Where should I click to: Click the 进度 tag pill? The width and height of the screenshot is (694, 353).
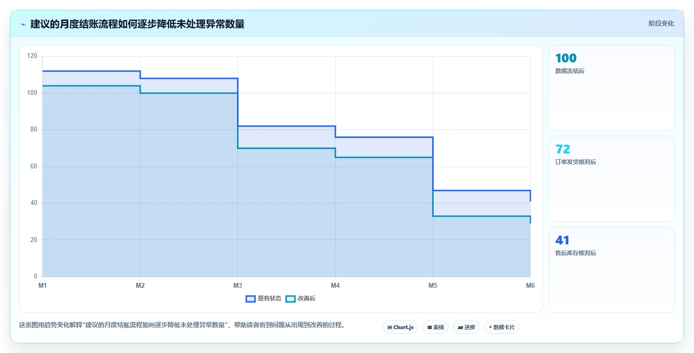[x=466, y=327]
